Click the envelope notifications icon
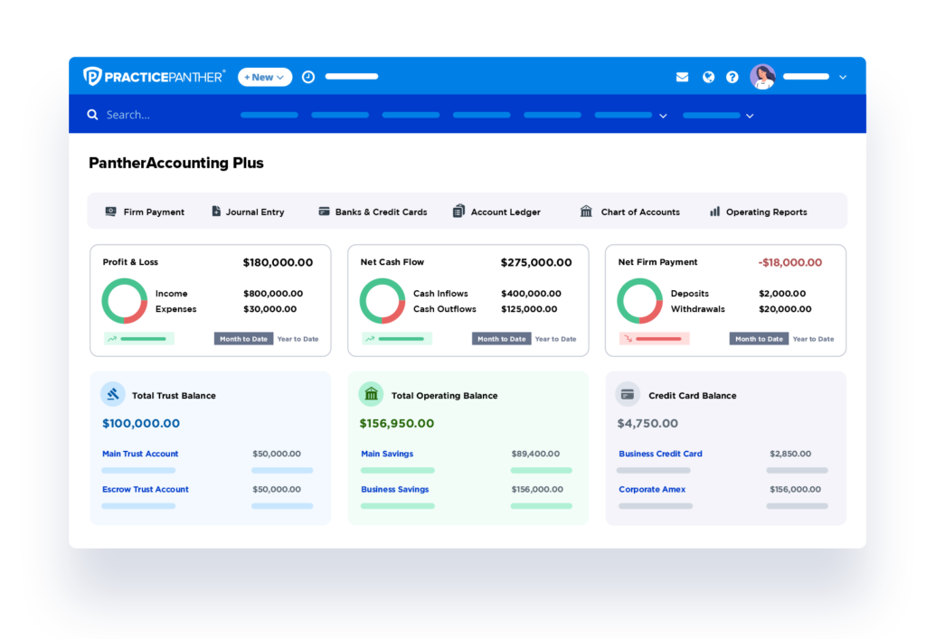926x639 pixels. 682,77
